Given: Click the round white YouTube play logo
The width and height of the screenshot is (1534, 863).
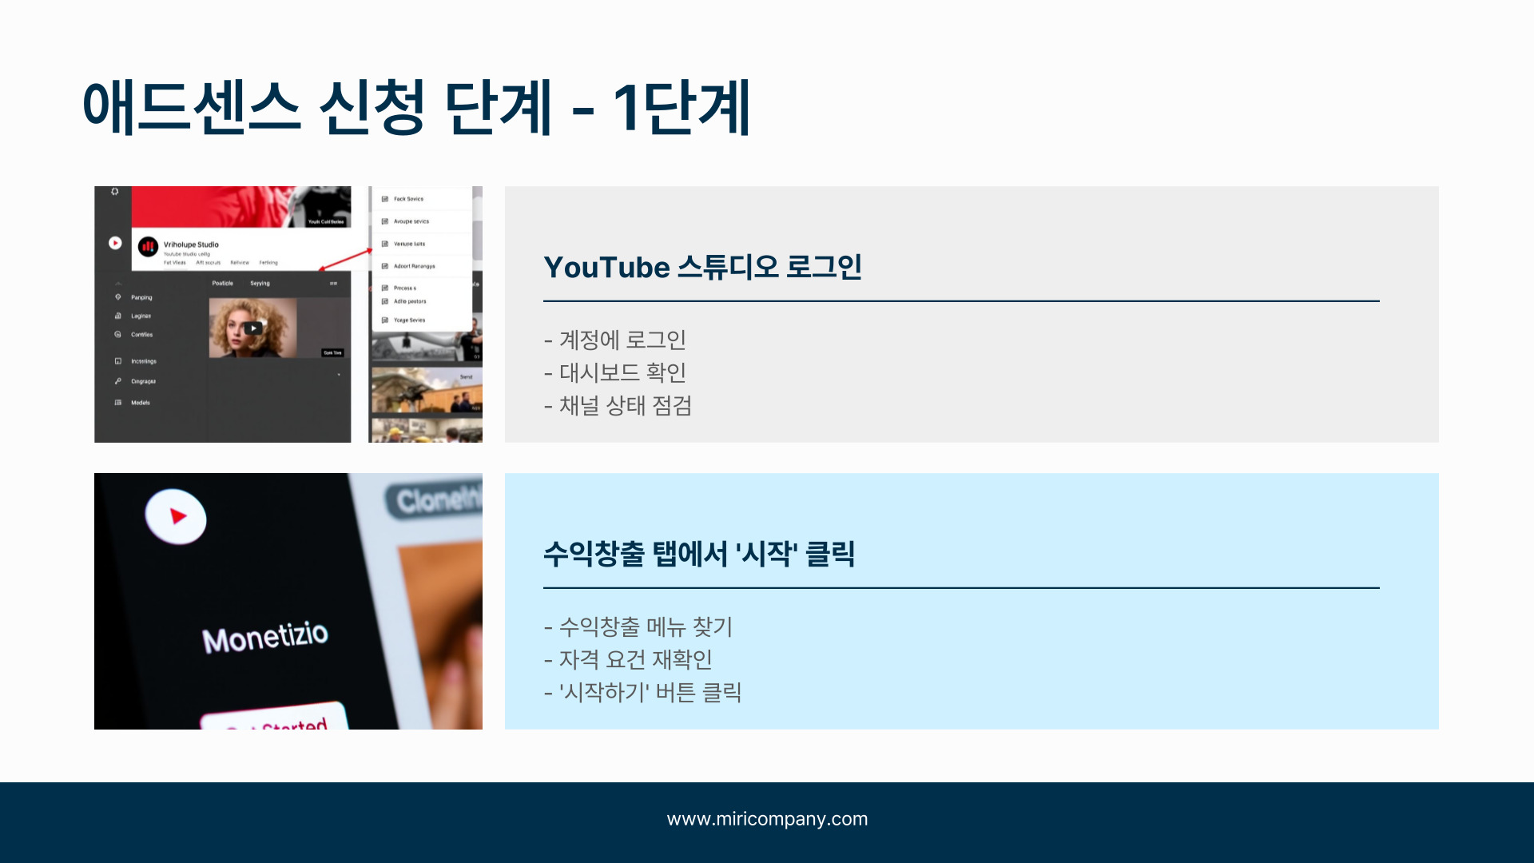Looking at the screenshot, I should pos(115,243).
